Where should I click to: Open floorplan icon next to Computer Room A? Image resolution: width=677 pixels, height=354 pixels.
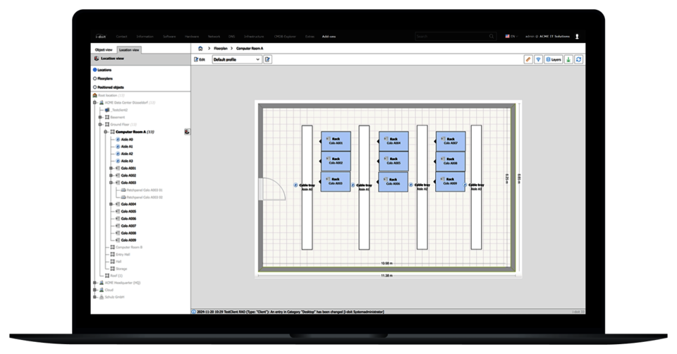pyautogui.click(x=188, y=131)
